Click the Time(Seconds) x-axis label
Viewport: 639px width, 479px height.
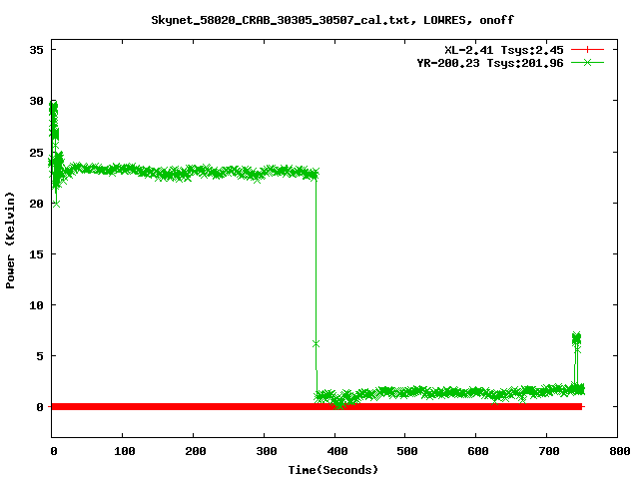coord(332,470)
